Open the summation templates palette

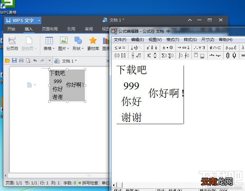(x=168, y=55)
